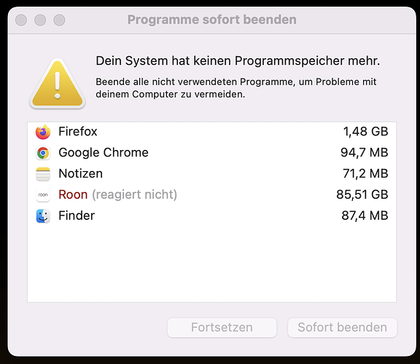Click the Sofort beenden button
This screenshot has height=364, width=420.
pos(342,328)
